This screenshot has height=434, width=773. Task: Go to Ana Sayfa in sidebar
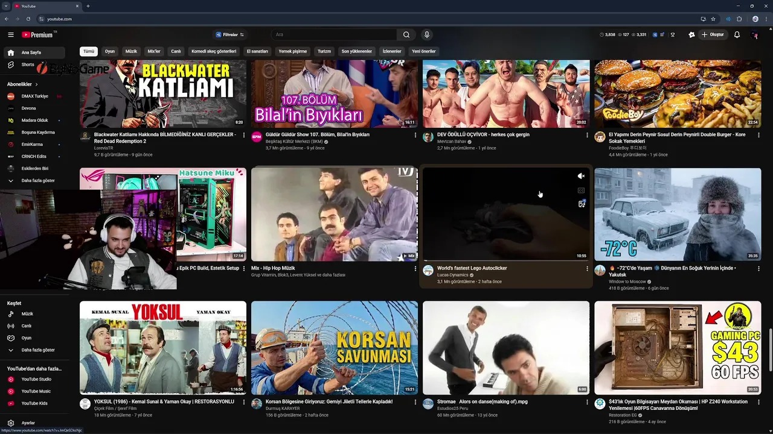[x=34, y=52]
